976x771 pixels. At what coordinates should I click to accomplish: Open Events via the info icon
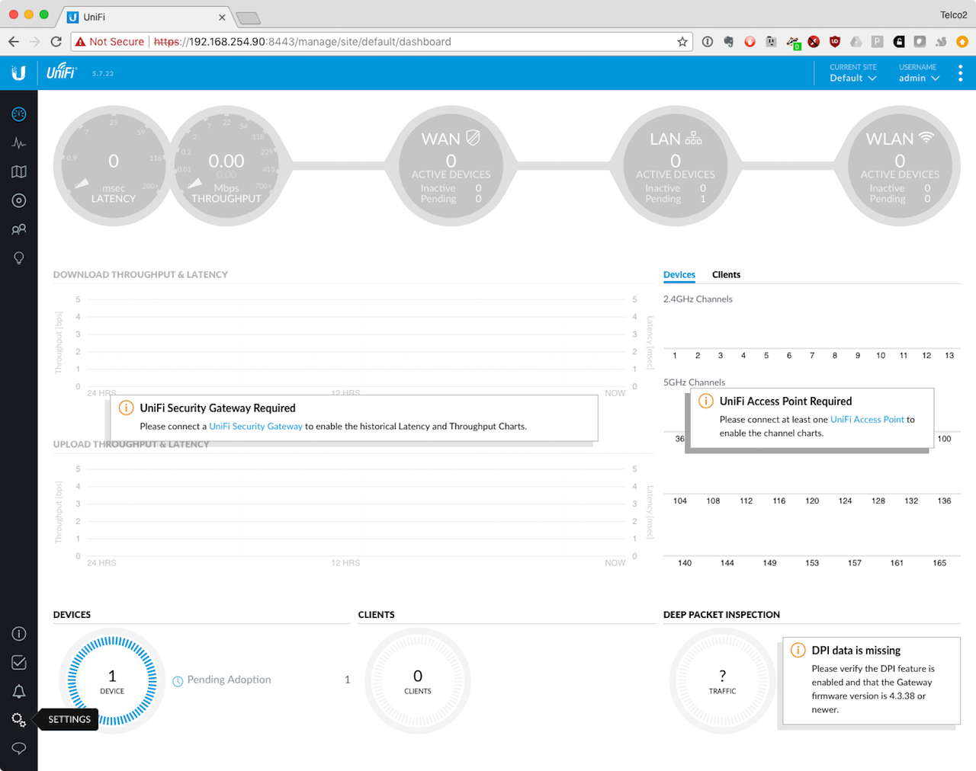click(x=18, y=633)
